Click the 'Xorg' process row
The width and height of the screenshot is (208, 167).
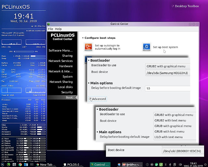pos(23,107)
